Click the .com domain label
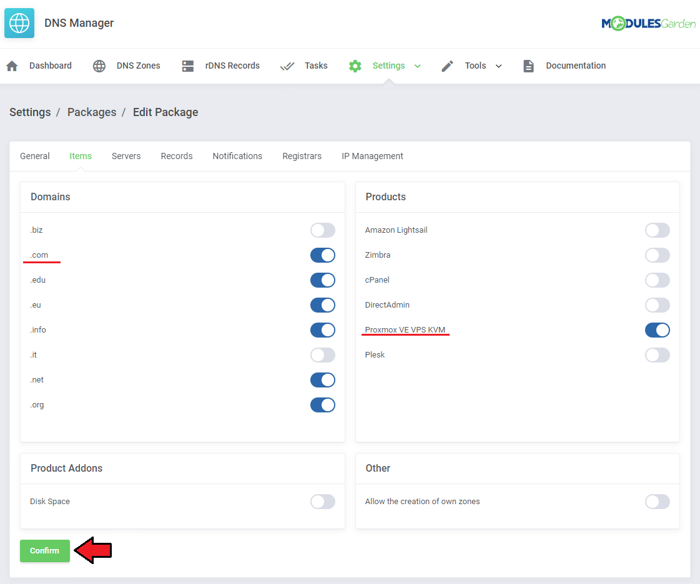700x584 pixels. (39, 255)
